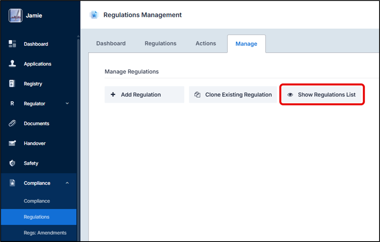Click the eye icon on Show Regulations List

click(290, 94)
